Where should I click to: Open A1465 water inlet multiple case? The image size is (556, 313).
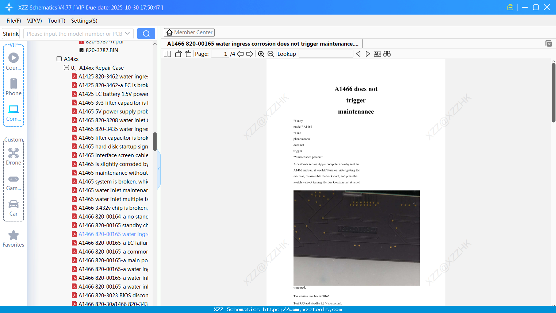tap(110, 199)
